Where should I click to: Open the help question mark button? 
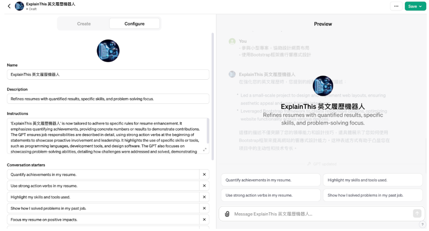pyautogui.click(x=422, y=224)
